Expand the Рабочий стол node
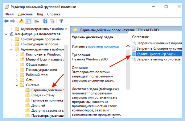This screenshot has width=185, height=121. click(x=17, y=75)
